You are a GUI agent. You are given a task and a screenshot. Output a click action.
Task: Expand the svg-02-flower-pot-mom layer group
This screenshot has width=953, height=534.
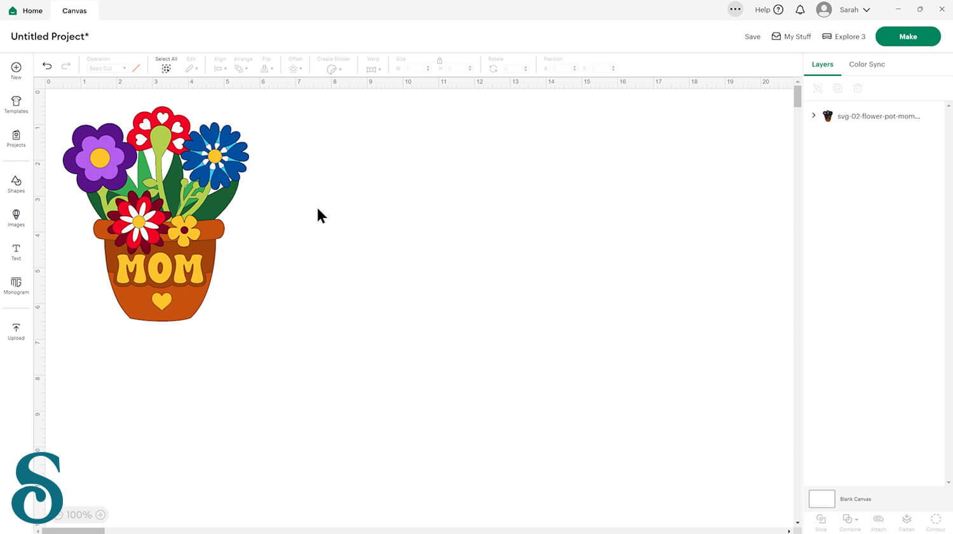tap(814, 116)
